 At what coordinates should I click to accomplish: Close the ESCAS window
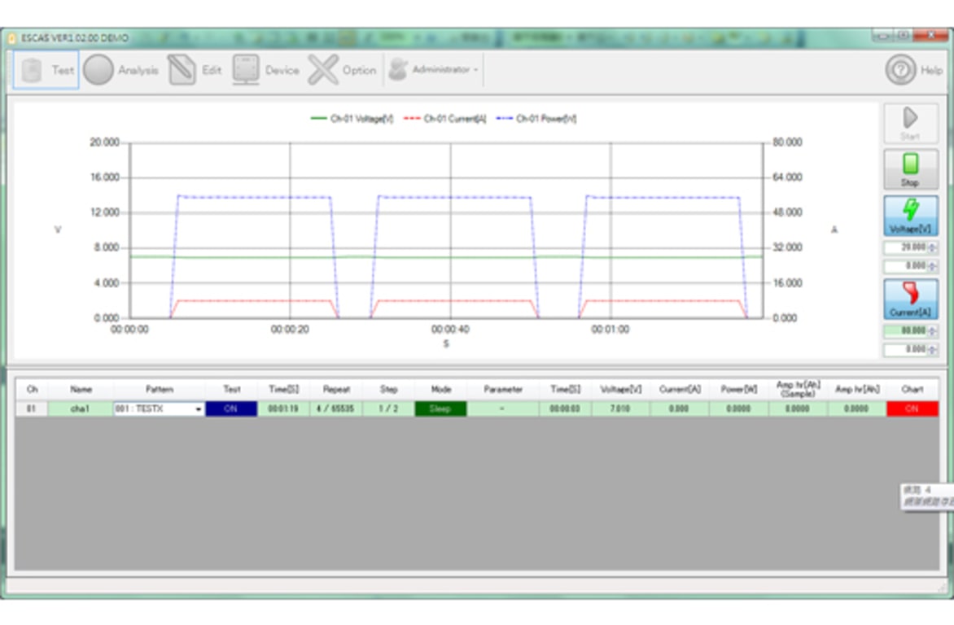tap(931, 35)
